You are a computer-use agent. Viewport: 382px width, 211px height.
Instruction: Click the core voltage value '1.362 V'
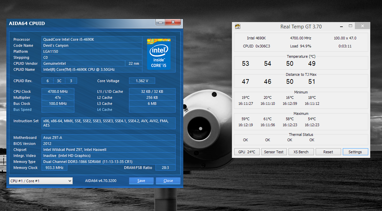point(142,81)
